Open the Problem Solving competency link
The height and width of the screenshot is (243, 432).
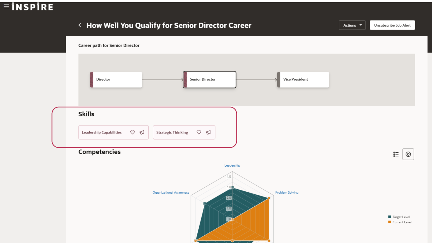286,192
